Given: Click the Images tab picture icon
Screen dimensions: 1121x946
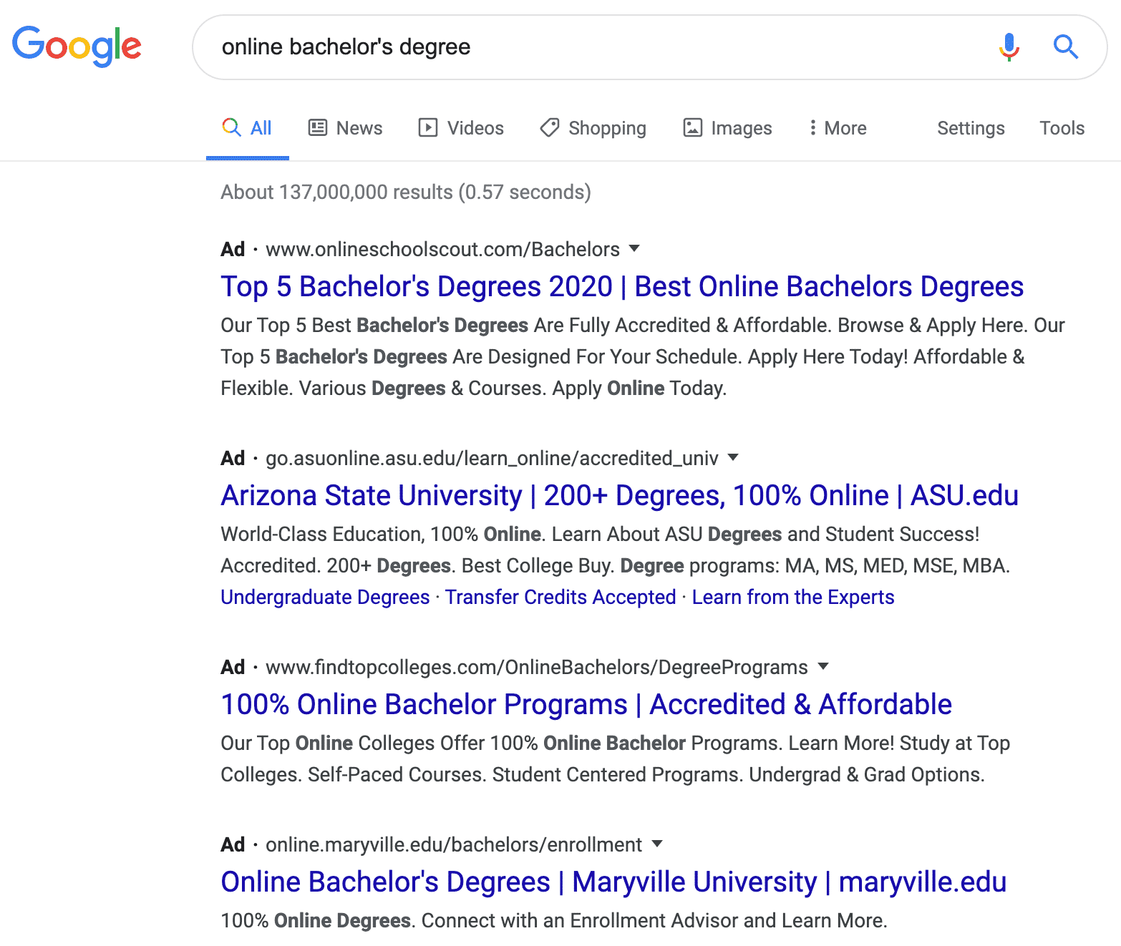Looking at the screenshot, I should (x=693, y=128).
